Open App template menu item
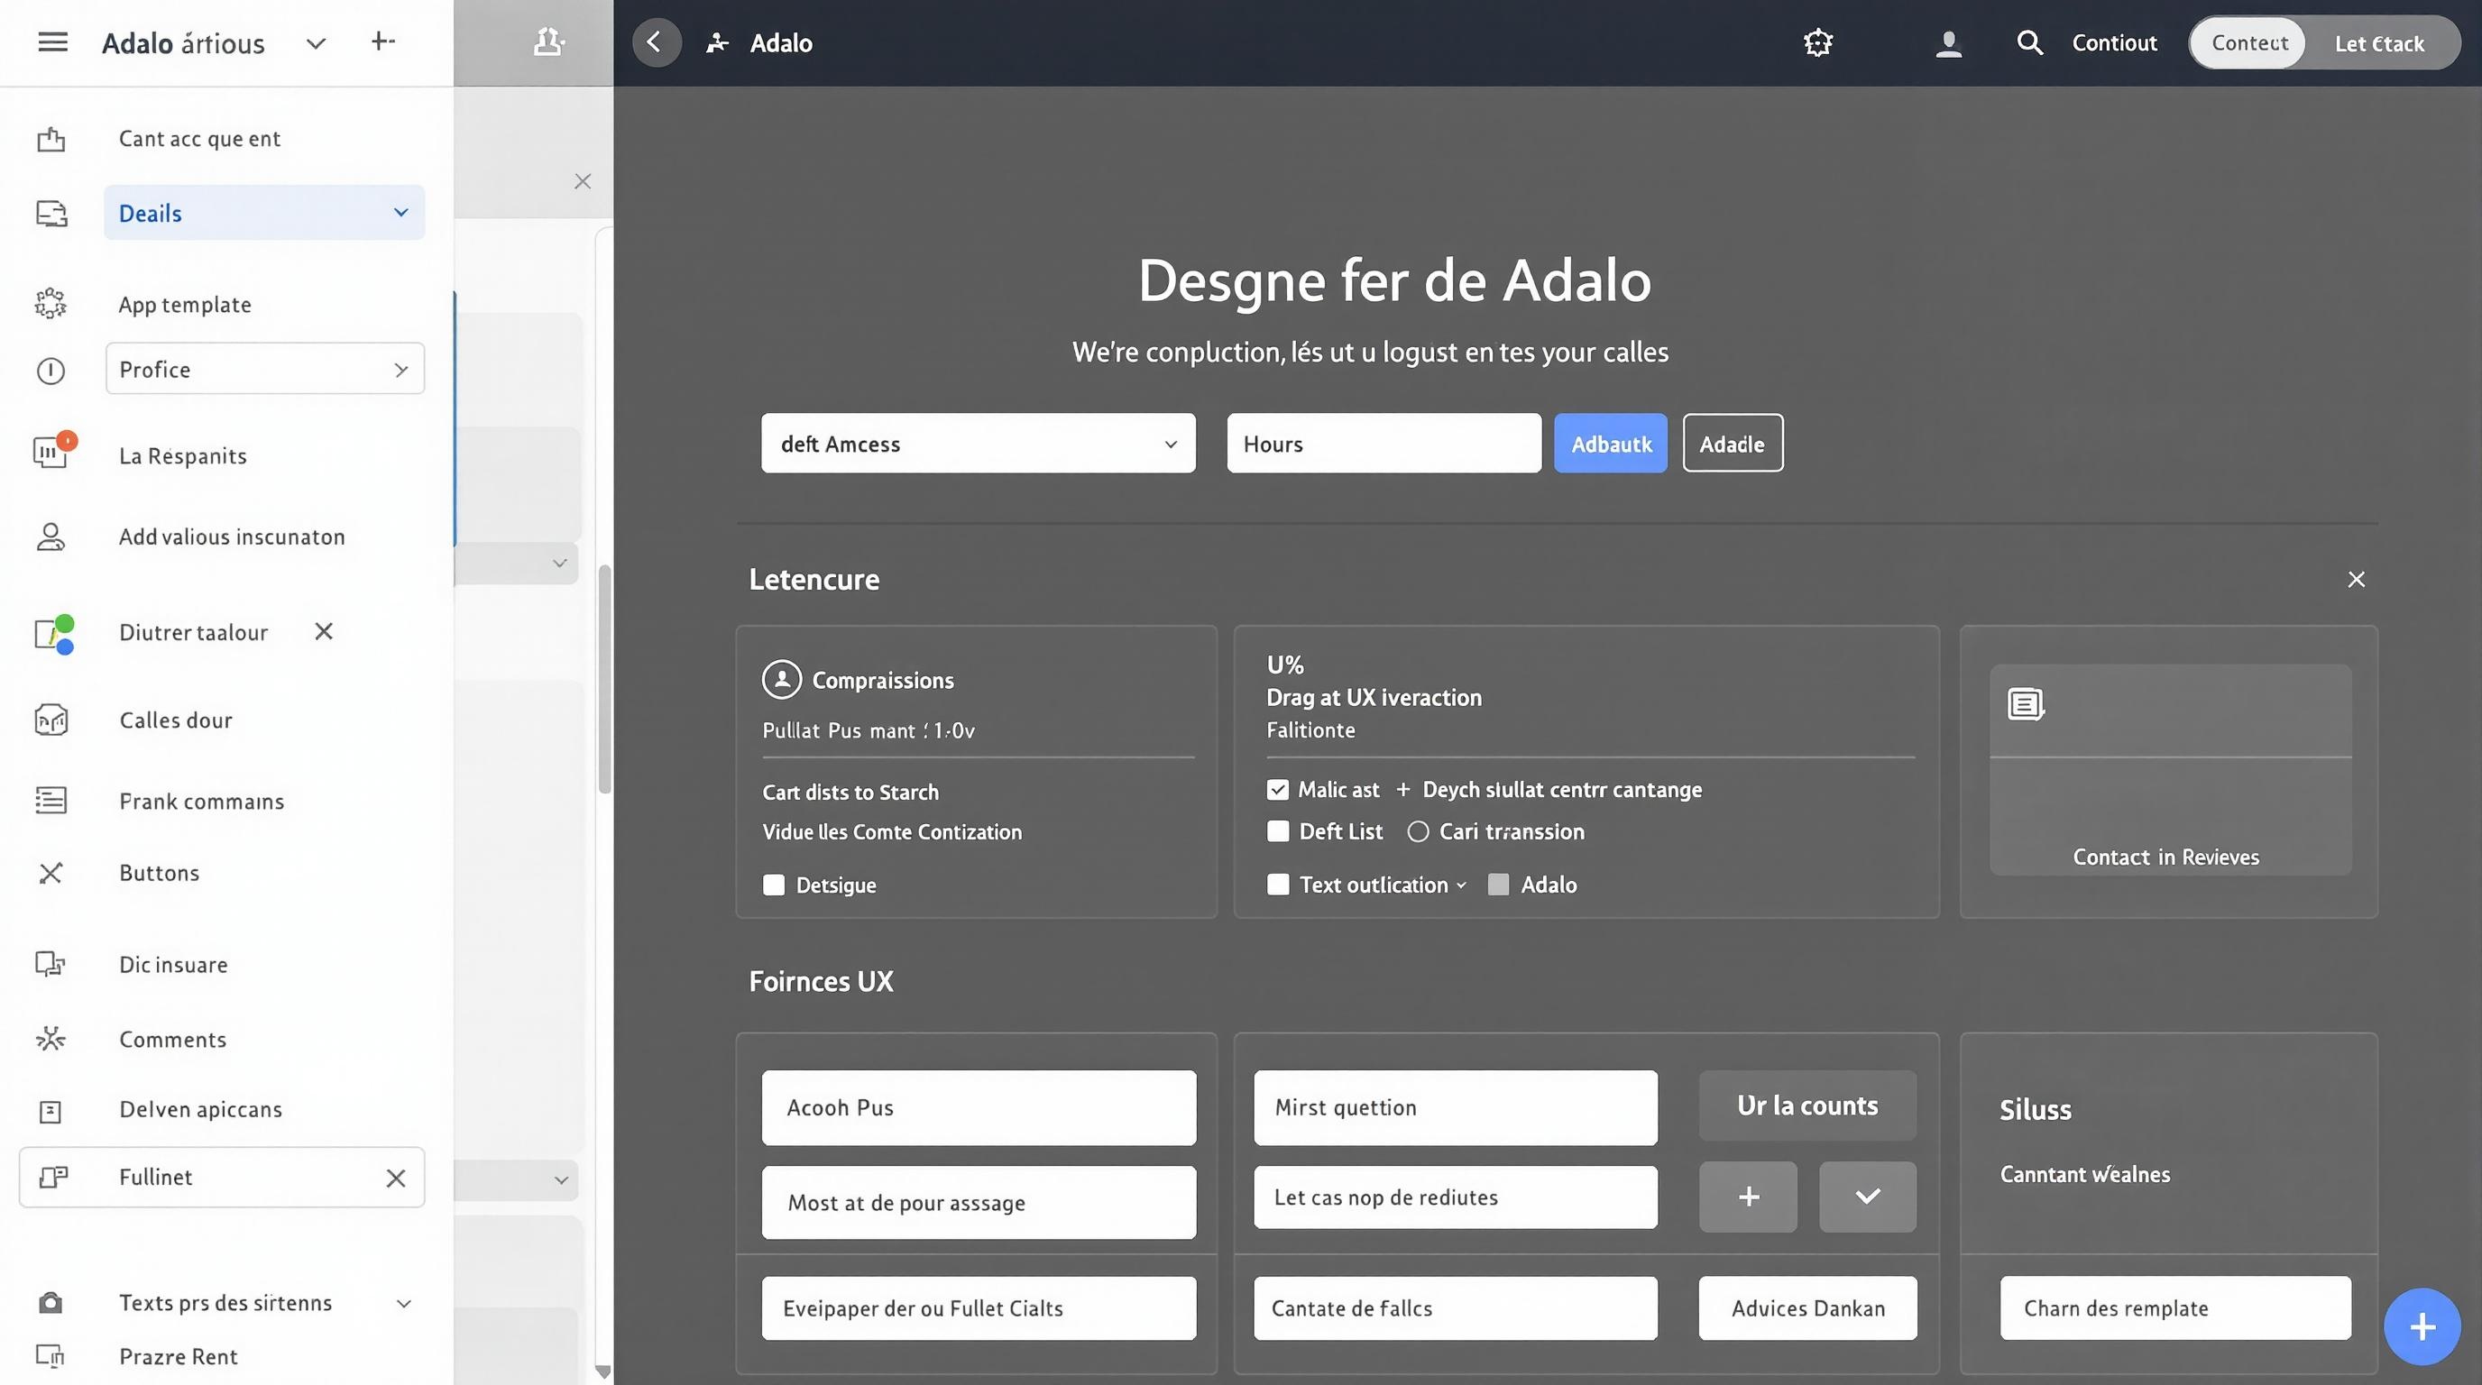Screen dimensions: 2482x1385 (x=185, y=305)
